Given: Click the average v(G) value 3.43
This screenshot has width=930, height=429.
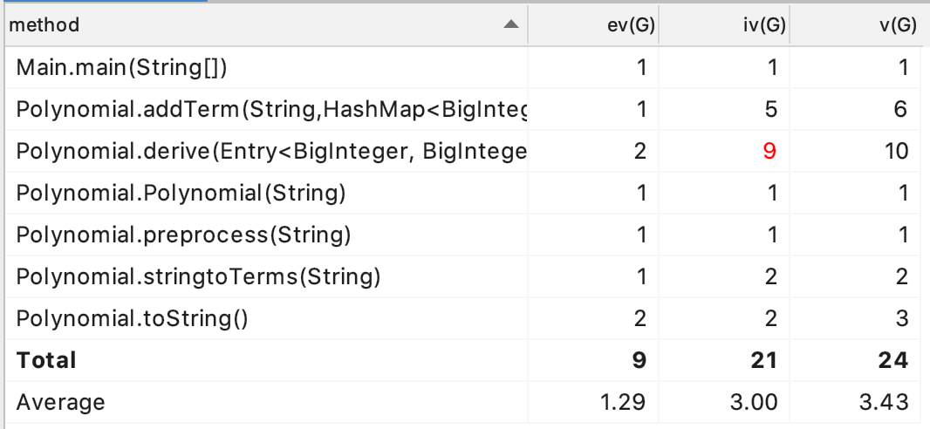Looking at the screenshot, I should pyautogui.click(x=890, y=402).
